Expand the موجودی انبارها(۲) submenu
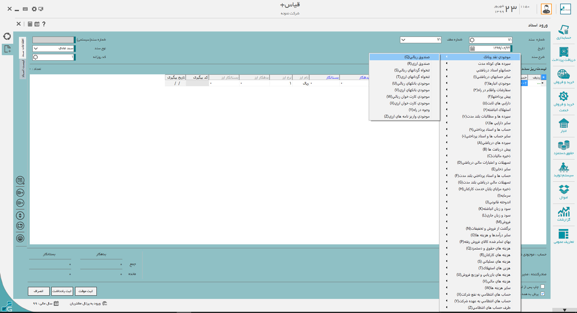The image size is (577, 313). tap(480, 83)
